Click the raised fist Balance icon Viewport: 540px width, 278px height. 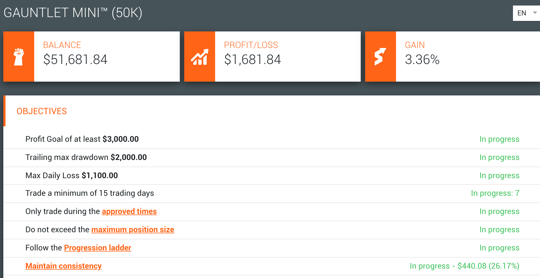tap(19, 57)
